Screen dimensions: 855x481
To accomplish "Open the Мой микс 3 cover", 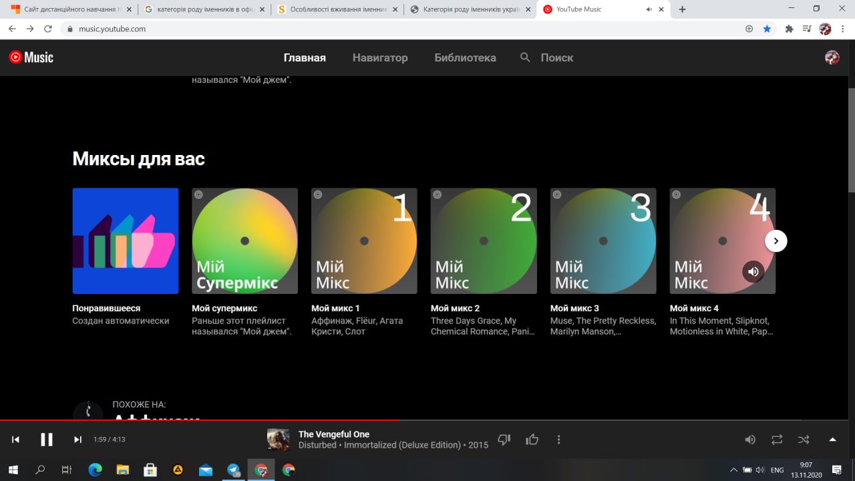I will (603, 240).
